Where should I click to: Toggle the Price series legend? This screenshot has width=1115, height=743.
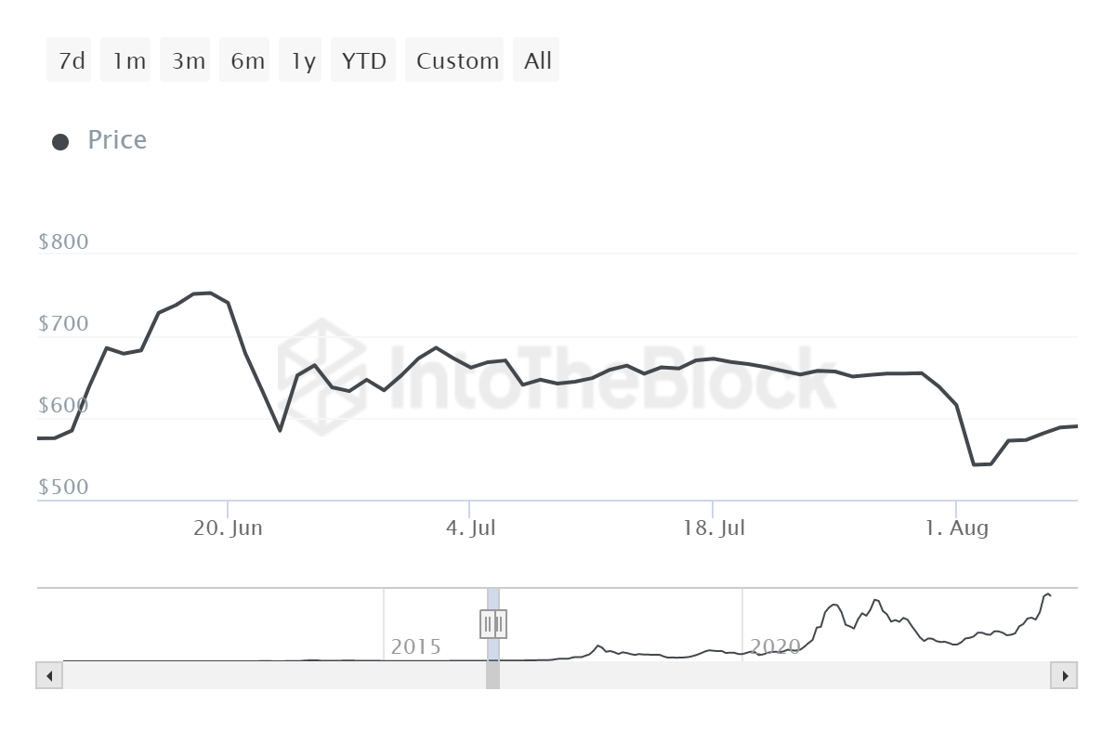[x=100, y=140]
